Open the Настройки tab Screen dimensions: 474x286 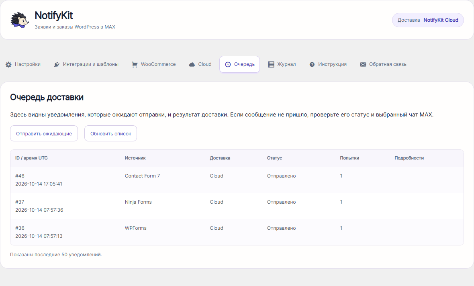pos(23,64)
